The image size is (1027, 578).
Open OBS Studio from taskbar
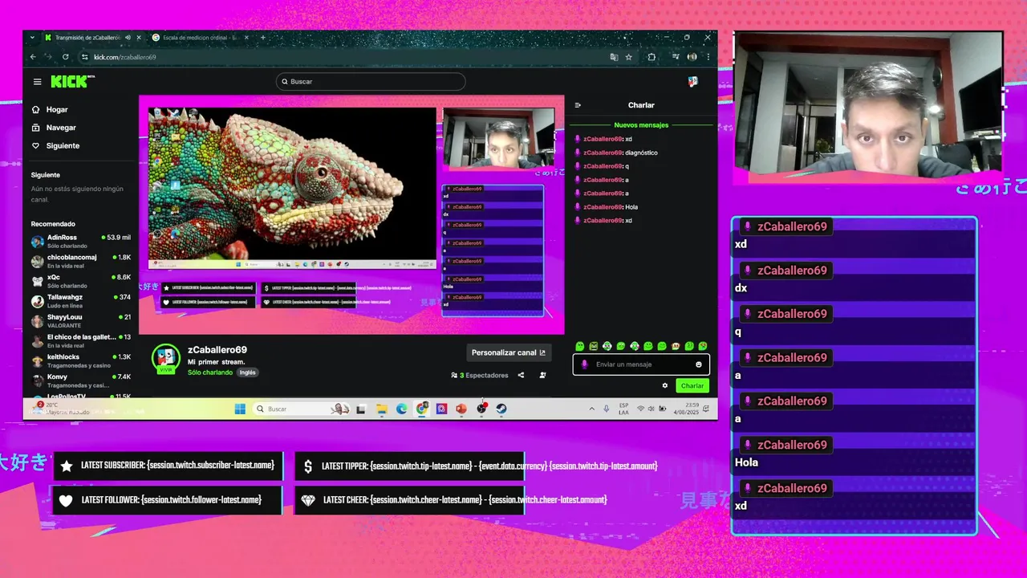(x=481, y=409)
